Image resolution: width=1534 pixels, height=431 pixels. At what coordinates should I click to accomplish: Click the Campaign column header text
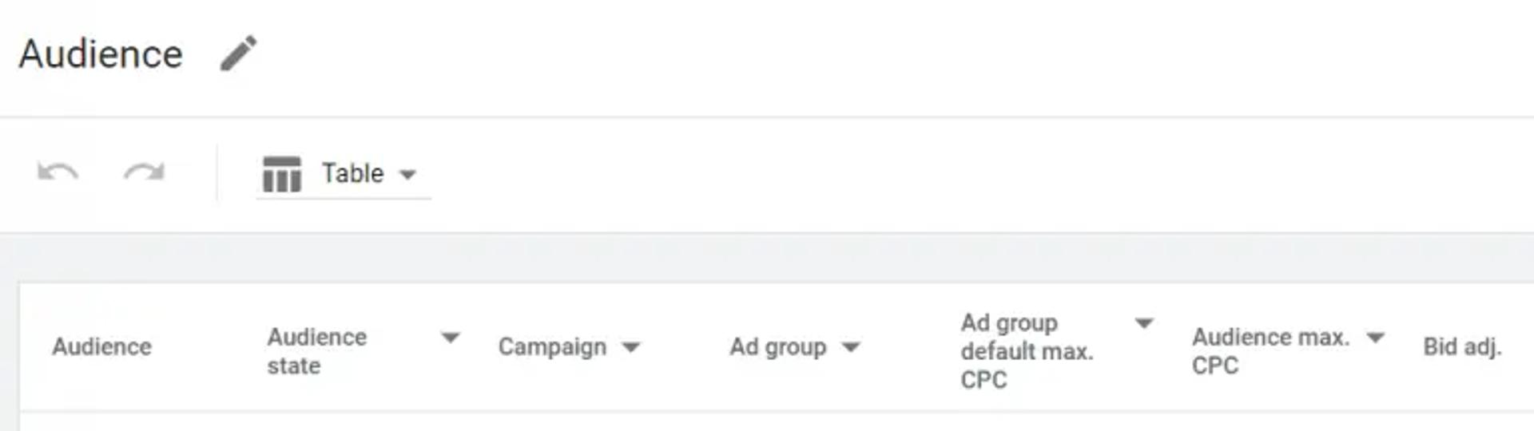[552, 347]
